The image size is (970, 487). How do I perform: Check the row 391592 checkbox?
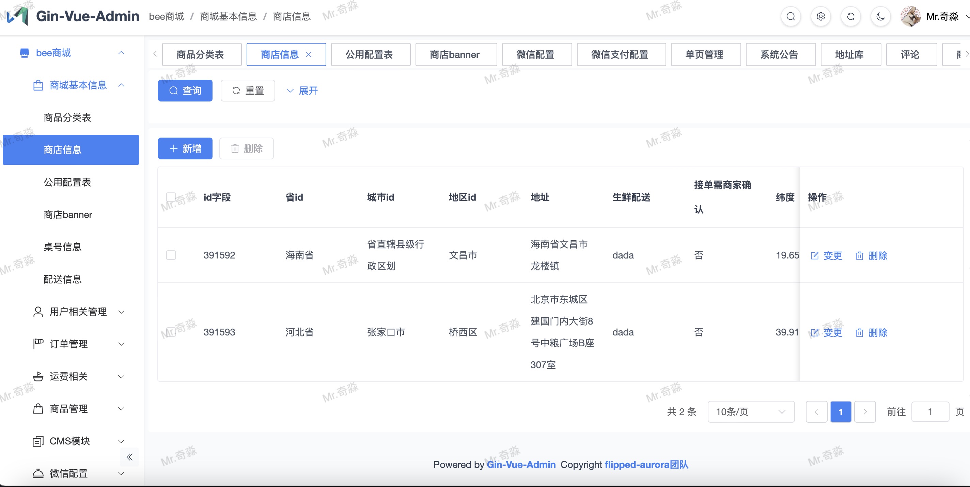(x=171, y=255)
